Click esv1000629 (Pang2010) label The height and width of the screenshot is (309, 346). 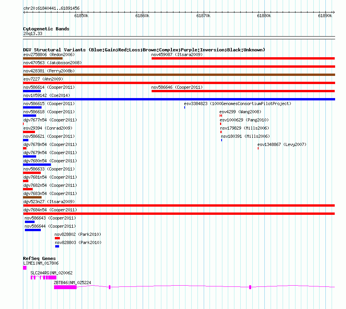tap(244, 120)
